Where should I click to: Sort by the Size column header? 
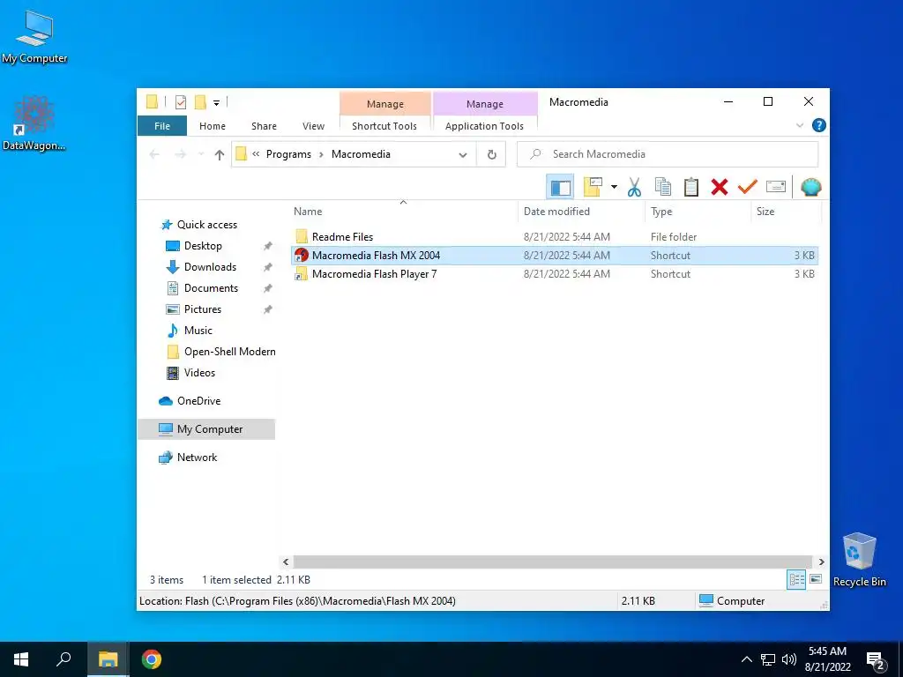786,212
